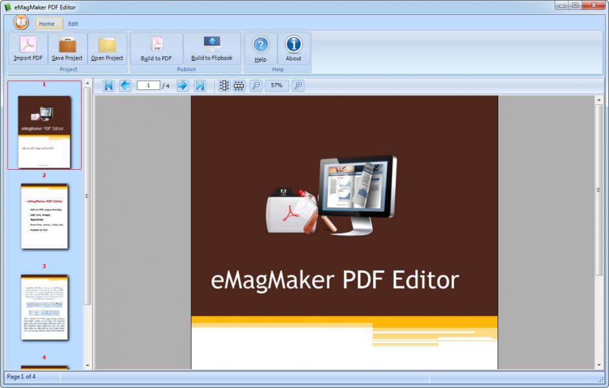Image resolution: width=609 pixels, height=388 pixels.
Task: Go to previous page
Action: tap(125, 86)
